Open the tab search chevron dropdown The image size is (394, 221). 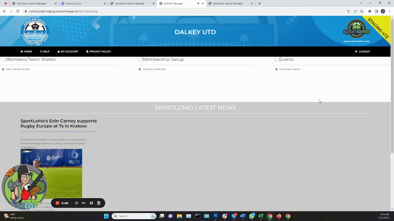coord(361,3)
